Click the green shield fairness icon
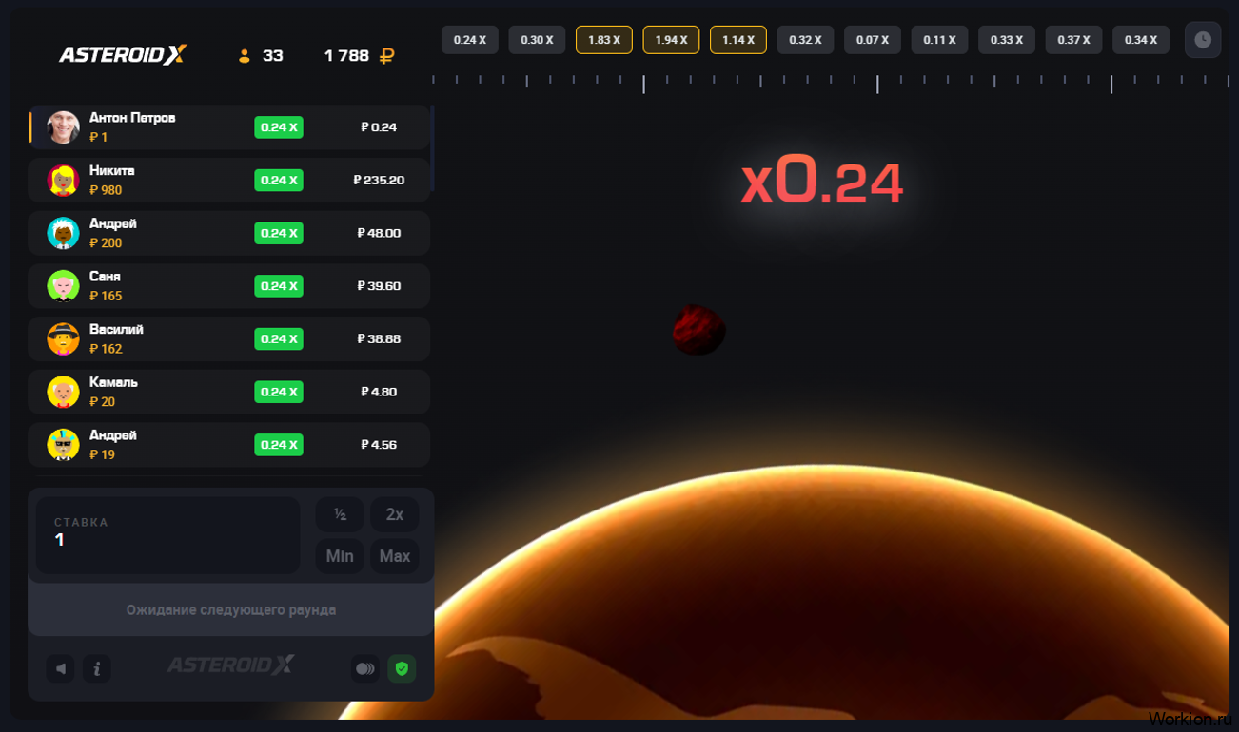1239x732 pixels. (402, 668)
